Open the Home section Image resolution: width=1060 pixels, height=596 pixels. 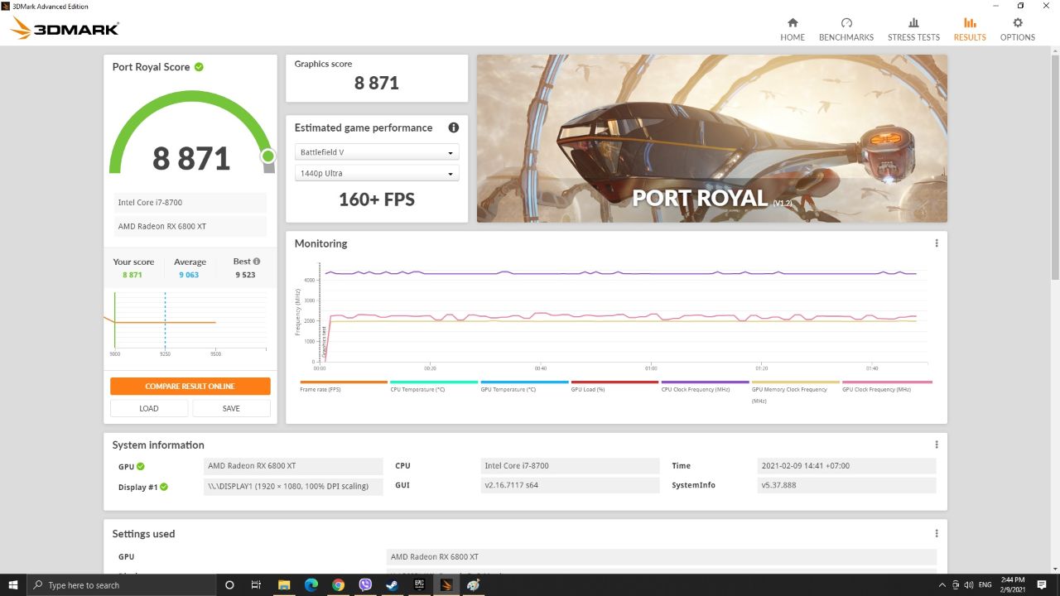[792, 29]
